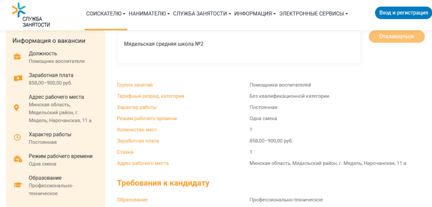Click the Информация о вакансии sidebar heading

coord(49,41)
